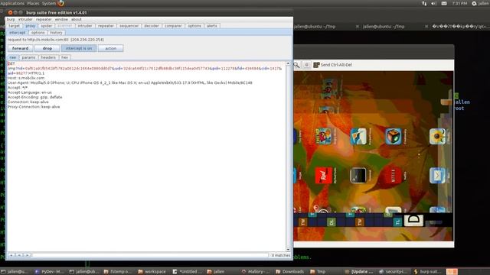This screenshot has height=275, width=490.
Task: Open the mail envelope indicator
Action: point(444,3)
